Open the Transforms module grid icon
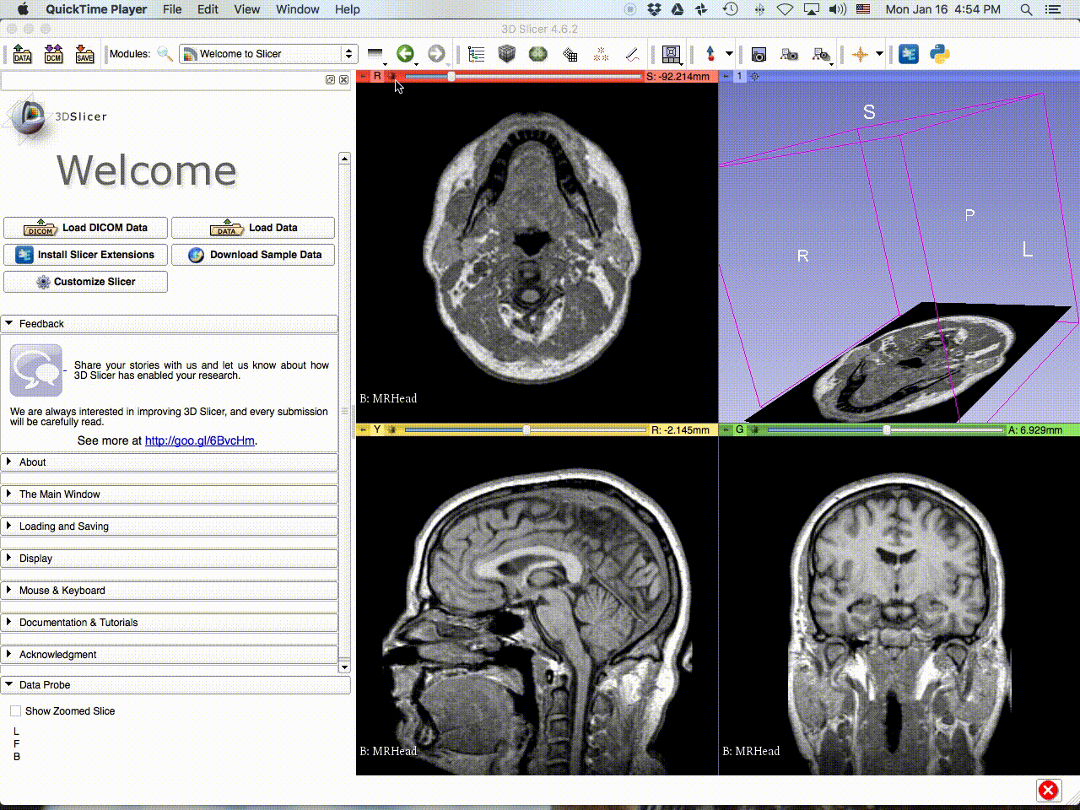This screenshot has width=1080, height=810. click(570, 55)
